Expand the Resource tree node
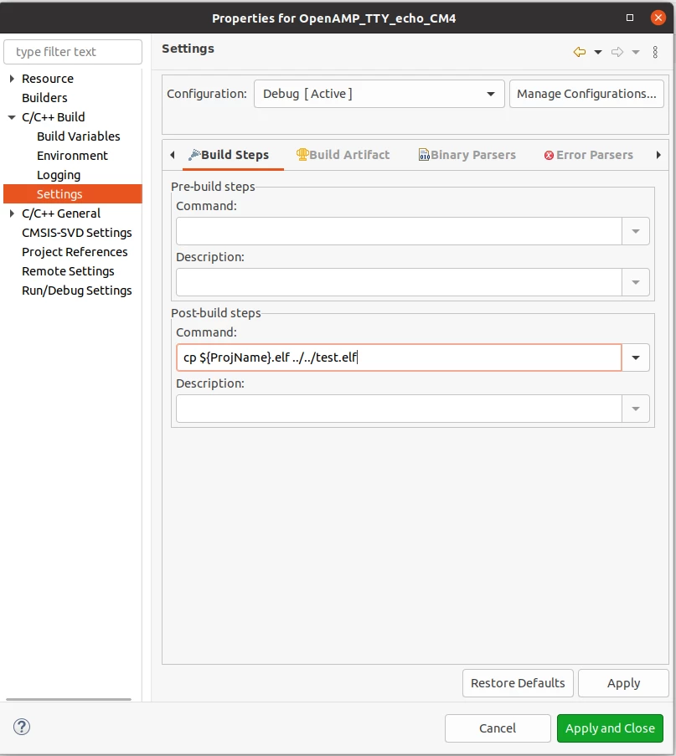The width and height of the screenshot is (676, 756). coord(12,79)
